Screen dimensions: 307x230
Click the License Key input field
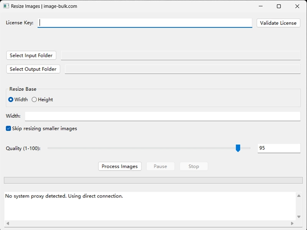(145, 23)
